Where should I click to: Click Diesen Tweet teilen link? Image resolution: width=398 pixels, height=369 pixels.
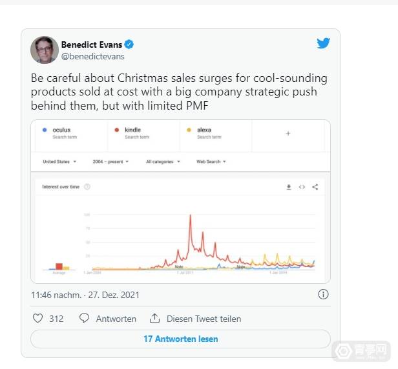point(204,319)
